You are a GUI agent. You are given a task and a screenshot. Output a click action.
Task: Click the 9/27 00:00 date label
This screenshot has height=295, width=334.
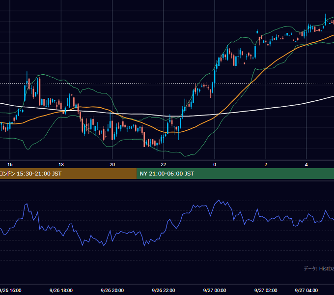pyautogui.click(x=215, y=290)
